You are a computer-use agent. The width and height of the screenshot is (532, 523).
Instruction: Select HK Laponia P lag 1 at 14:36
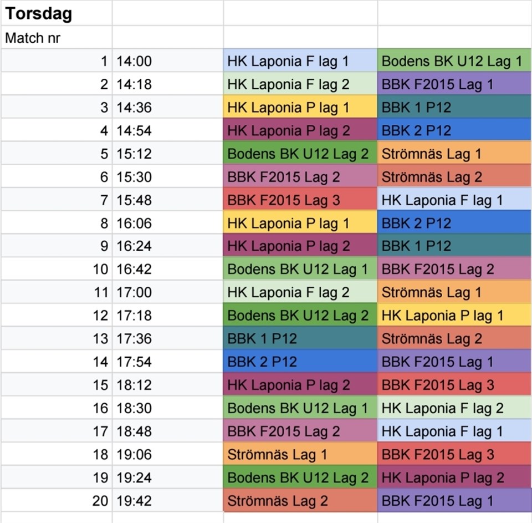click(x=300, y=107)
